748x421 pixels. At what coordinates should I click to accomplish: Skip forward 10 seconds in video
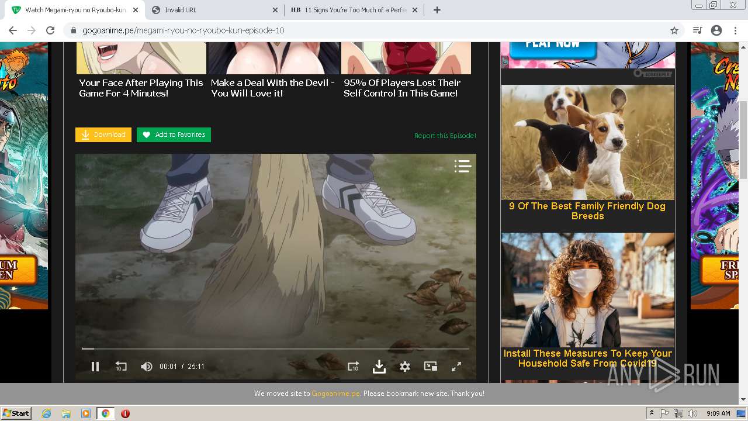pos(353,367)
